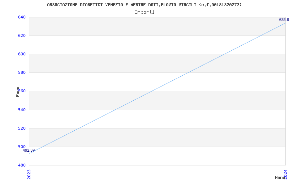The image size is (289, 181).
Task: Click the y-axis value 520
Action: click(x=22, y=129)
